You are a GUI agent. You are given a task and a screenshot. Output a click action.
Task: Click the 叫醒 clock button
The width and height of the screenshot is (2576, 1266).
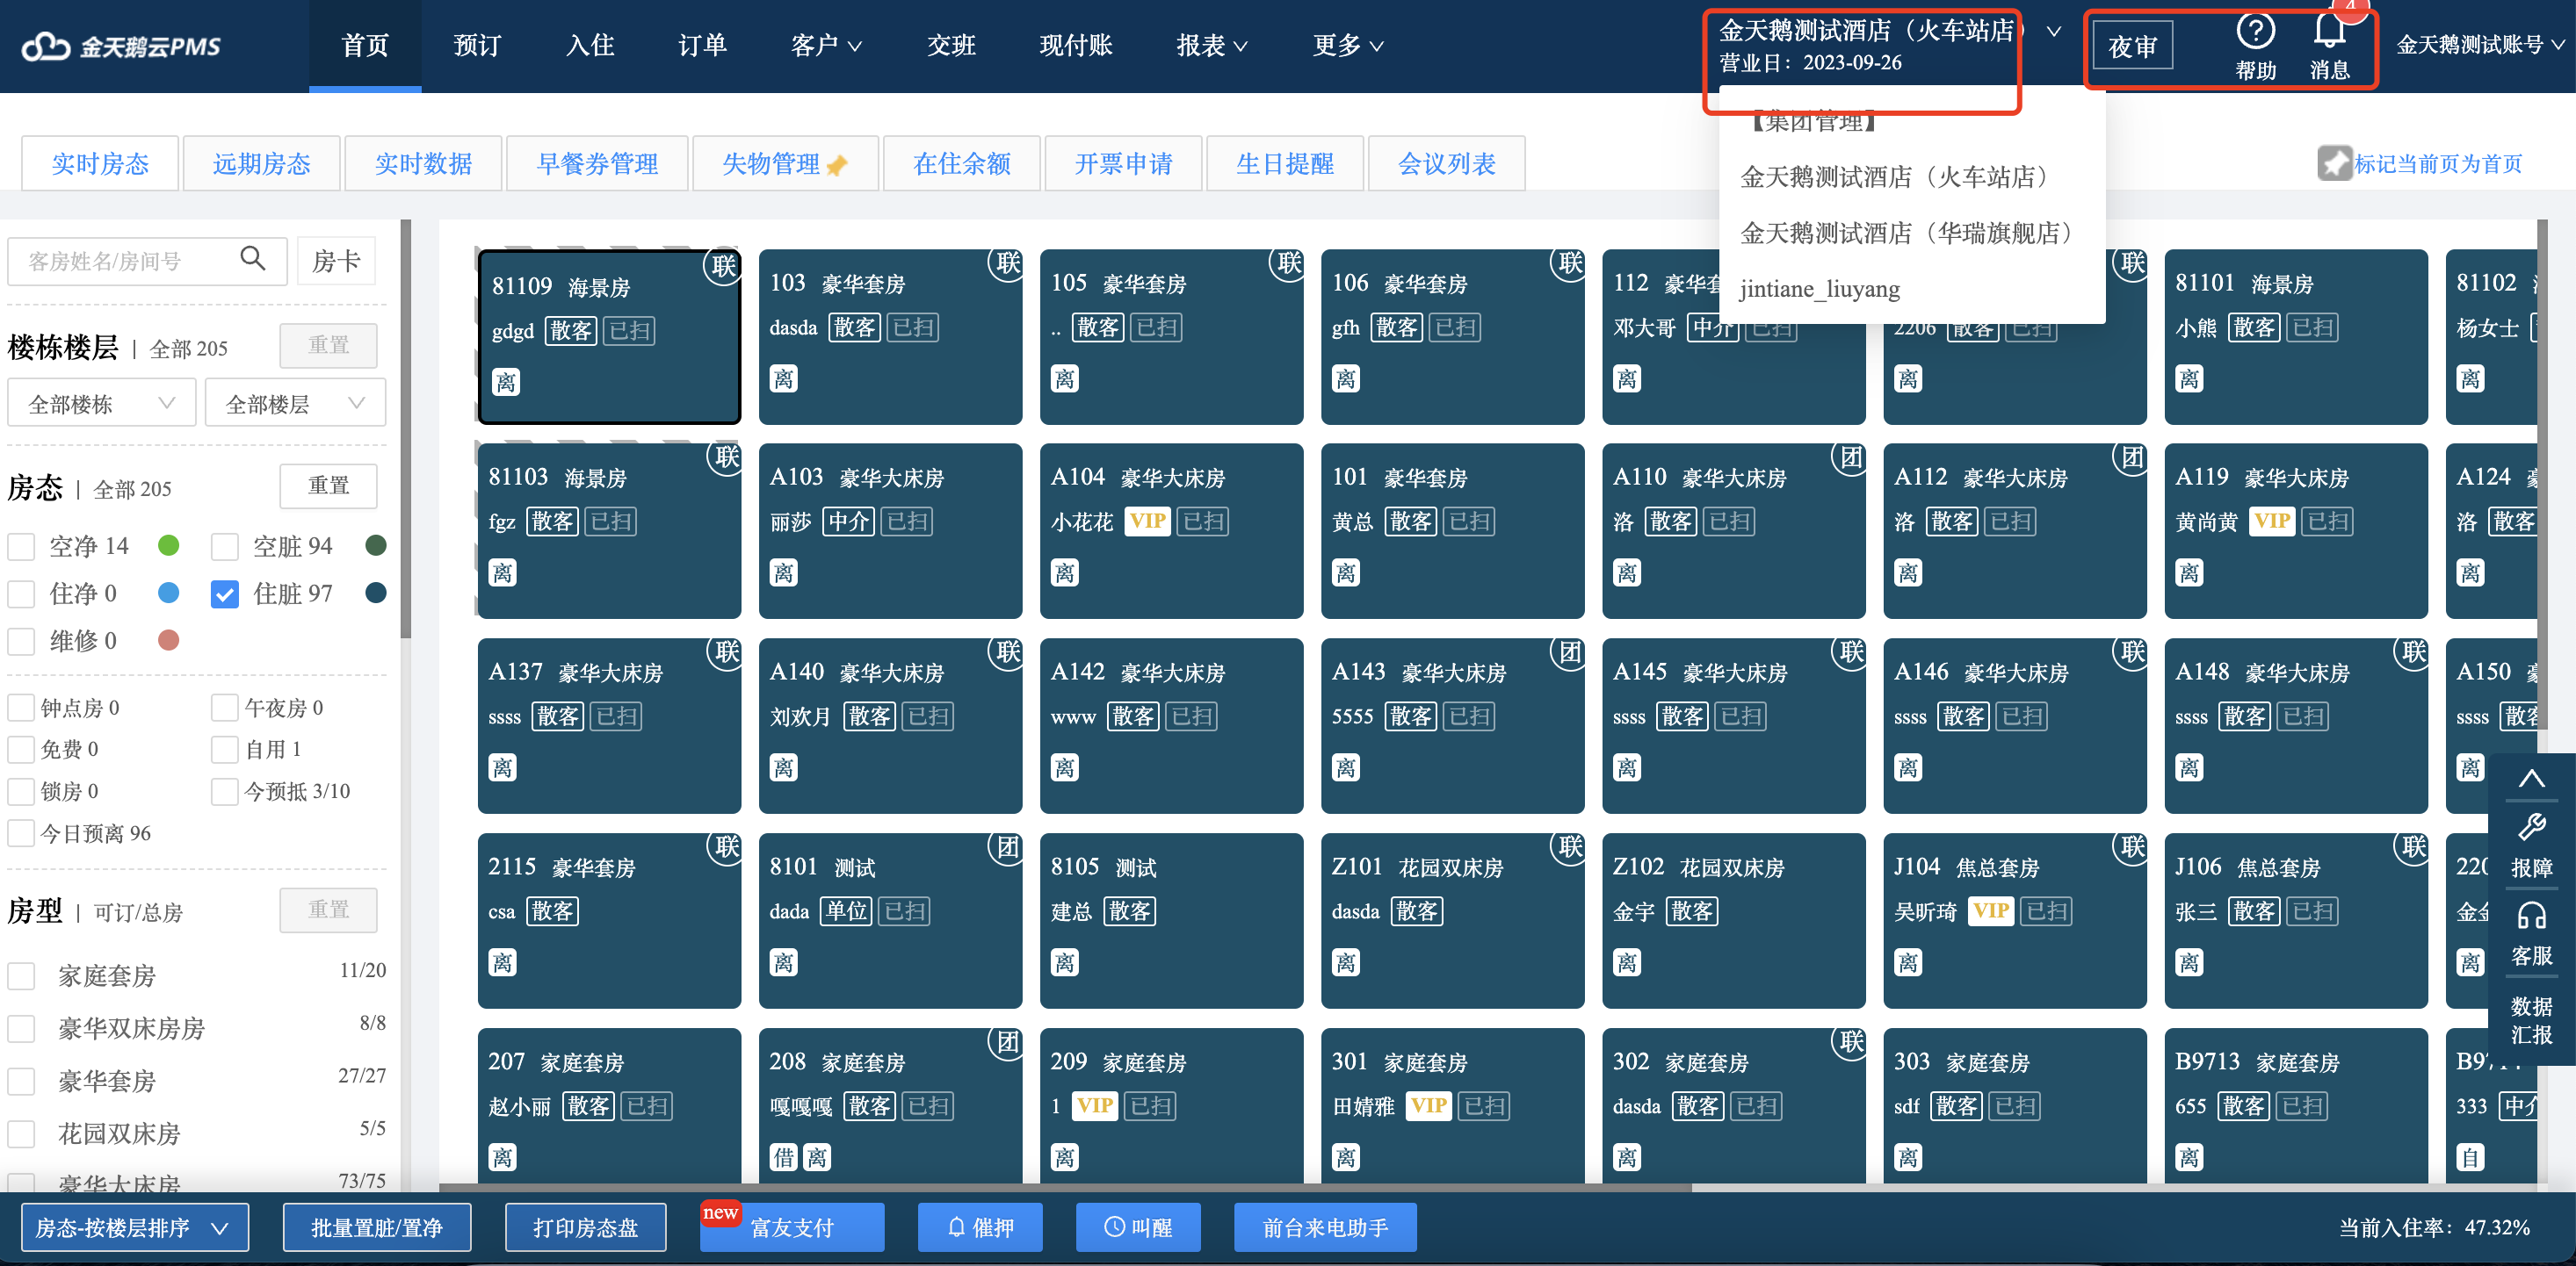pos(1138,1227)
